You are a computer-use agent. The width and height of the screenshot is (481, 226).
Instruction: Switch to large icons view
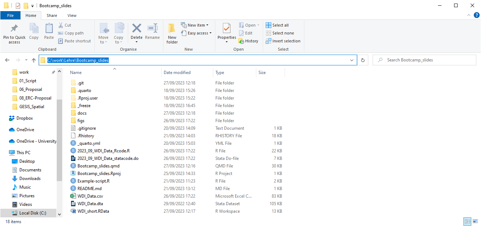pos(476,221)
